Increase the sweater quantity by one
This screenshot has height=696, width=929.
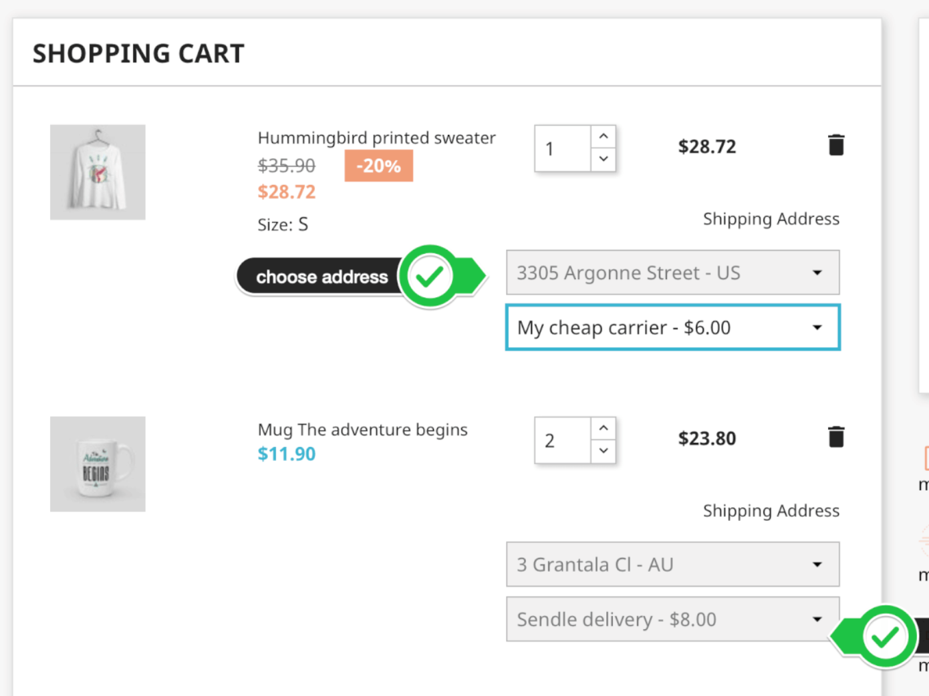604,136
